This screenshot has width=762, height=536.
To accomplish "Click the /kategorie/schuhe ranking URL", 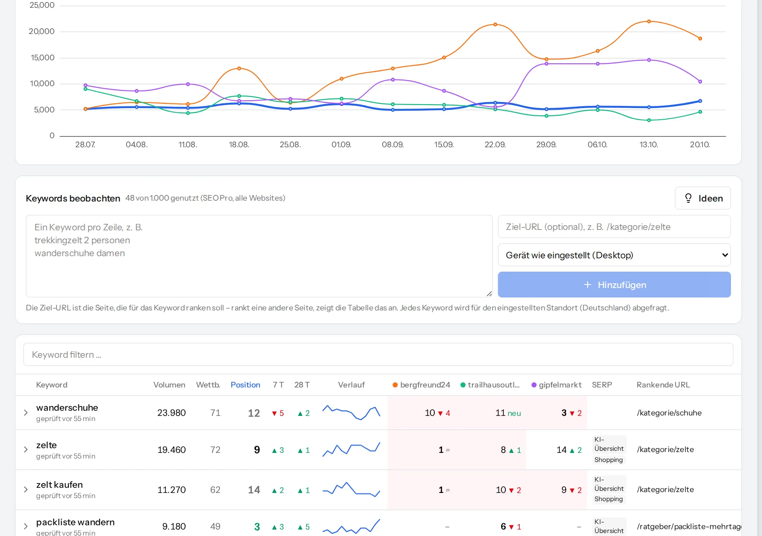I will click(669, 413).
